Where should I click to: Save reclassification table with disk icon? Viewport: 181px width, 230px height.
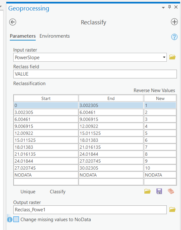tap(159, 191)
